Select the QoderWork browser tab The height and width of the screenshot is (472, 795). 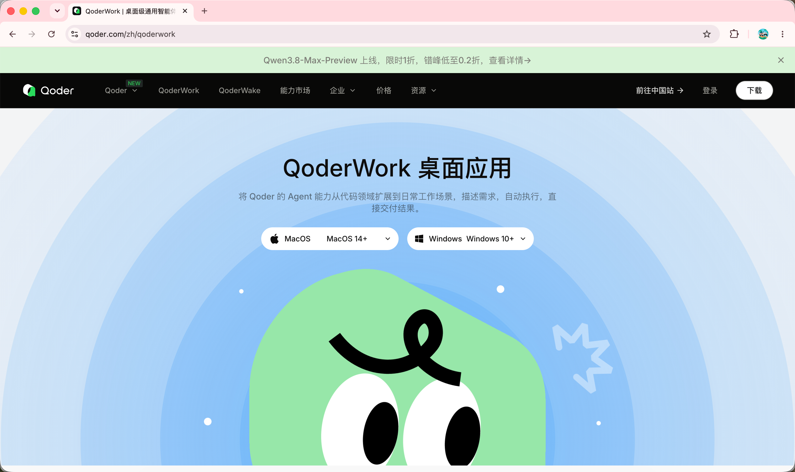click(x=131, y=11)
